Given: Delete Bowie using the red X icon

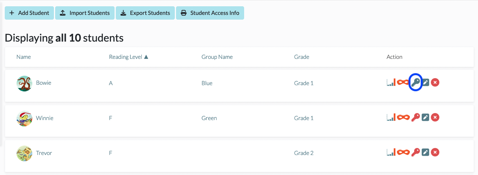Looking at the screenshot, I should click(x=435, y=82).
